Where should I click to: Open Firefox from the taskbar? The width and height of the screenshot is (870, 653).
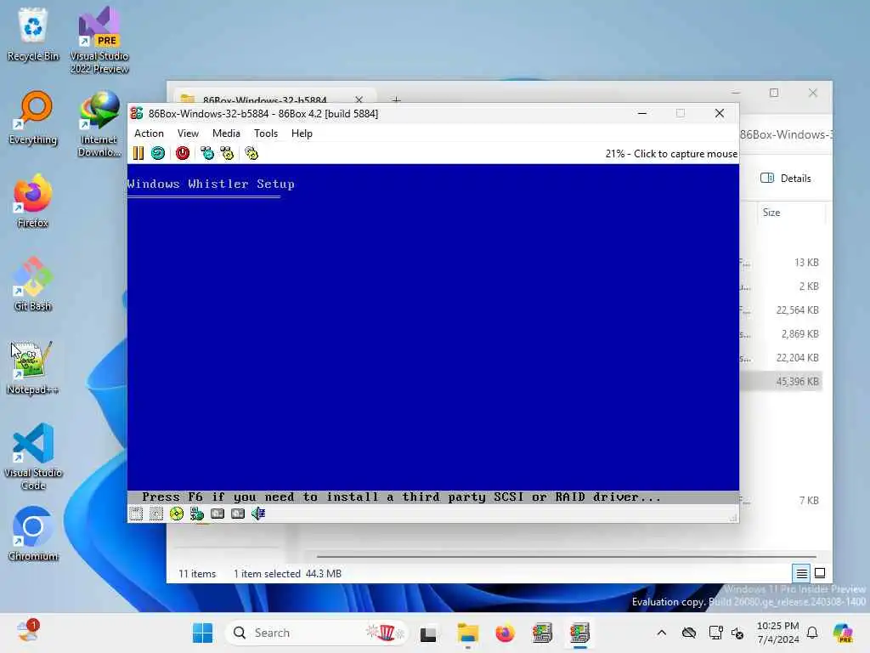[x=505, y=633]
